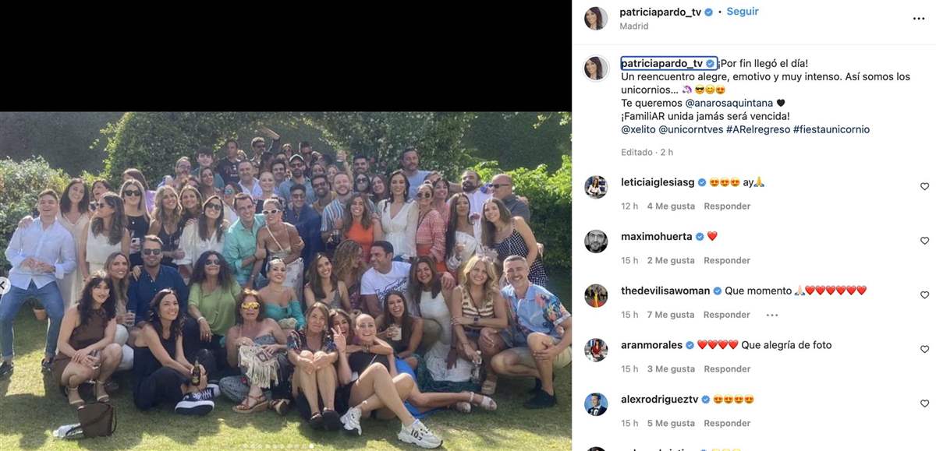This screenshot has width=936, height=451.
Task: View maximohuerta's profile avatar
Action: point(596,241)
